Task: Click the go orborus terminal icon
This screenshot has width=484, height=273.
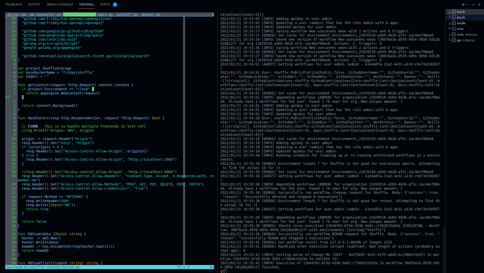Action: point(453,40)
